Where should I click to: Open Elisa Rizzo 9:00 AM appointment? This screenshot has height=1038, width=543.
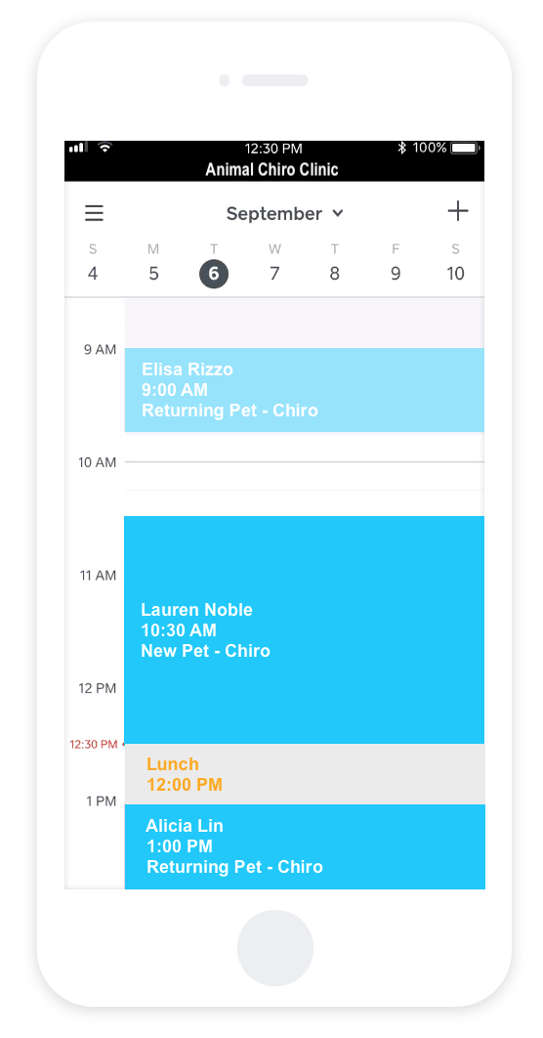coord(305,390)
